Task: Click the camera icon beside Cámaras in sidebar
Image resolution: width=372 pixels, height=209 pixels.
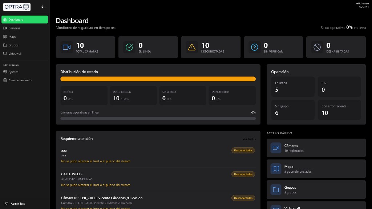Action: [5, 28]
